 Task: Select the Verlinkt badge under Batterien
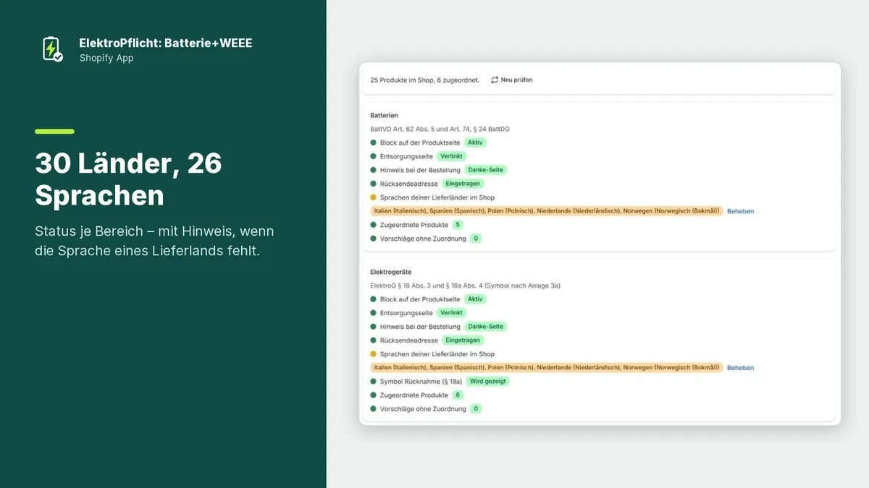tap(452, 156)
